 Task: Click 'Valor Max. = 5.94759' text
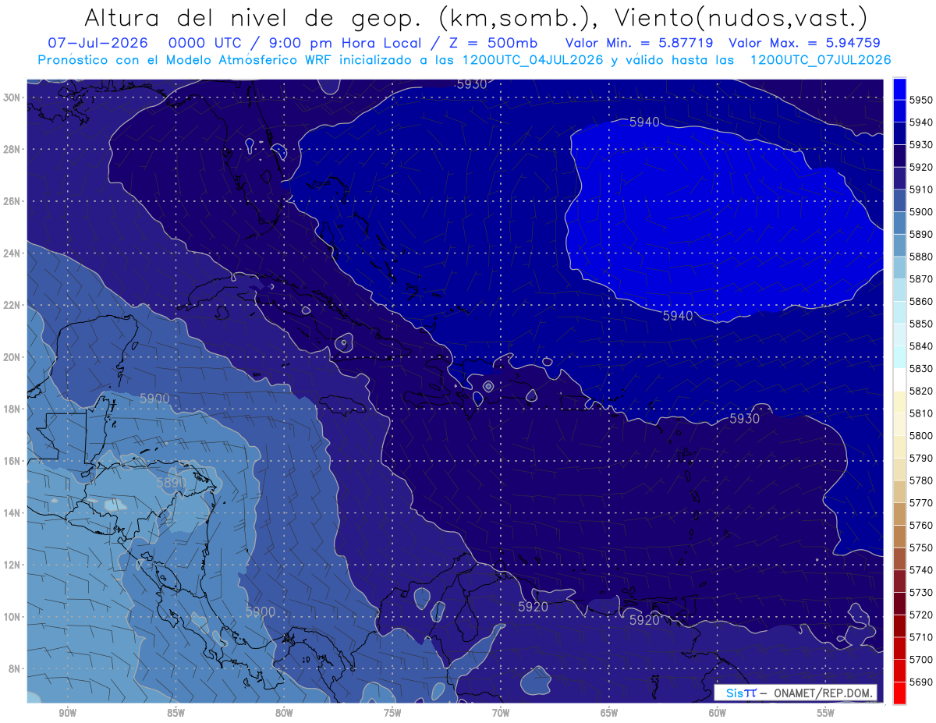(x=805, y=42)
